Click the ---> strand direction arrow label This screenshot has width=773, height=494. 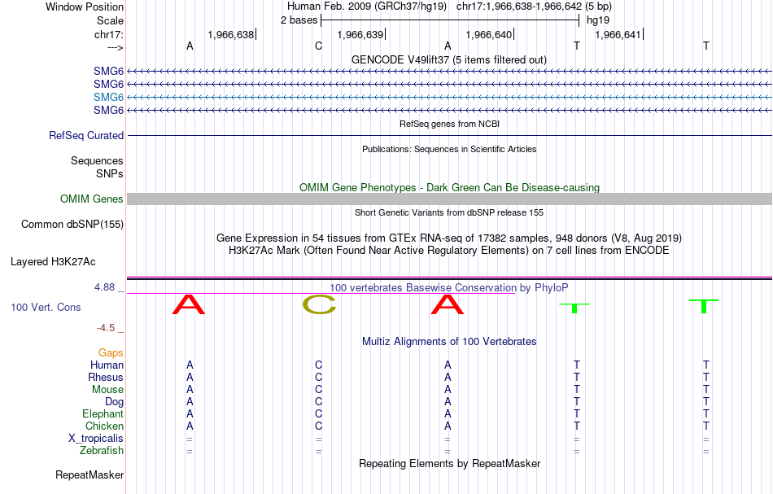116,47
